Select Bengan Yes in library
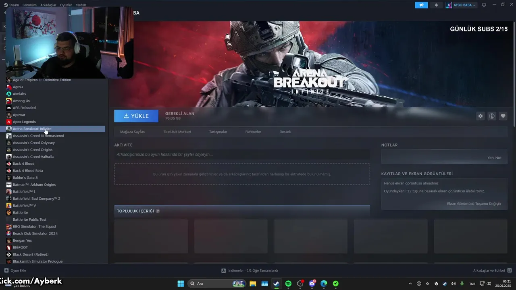 point(22,240)
